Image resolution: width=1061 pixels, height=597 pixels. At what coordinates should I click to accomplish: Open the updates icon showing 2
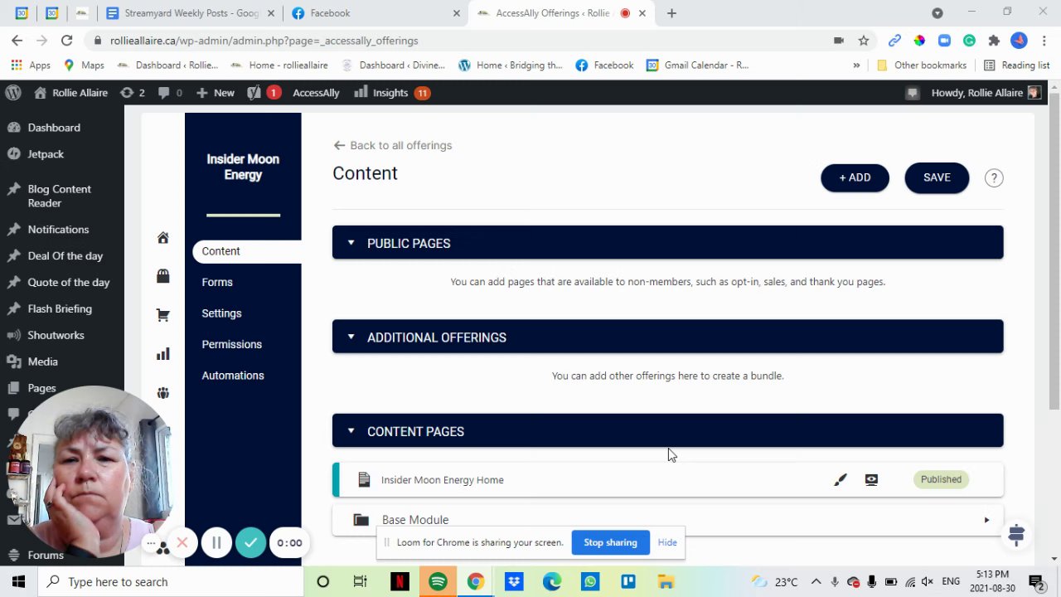pyautogui.click(x=133, y=93)
